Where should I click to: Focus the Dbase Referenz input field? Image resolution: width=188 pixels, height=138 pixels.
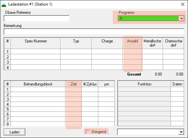[x=36, y=19]
